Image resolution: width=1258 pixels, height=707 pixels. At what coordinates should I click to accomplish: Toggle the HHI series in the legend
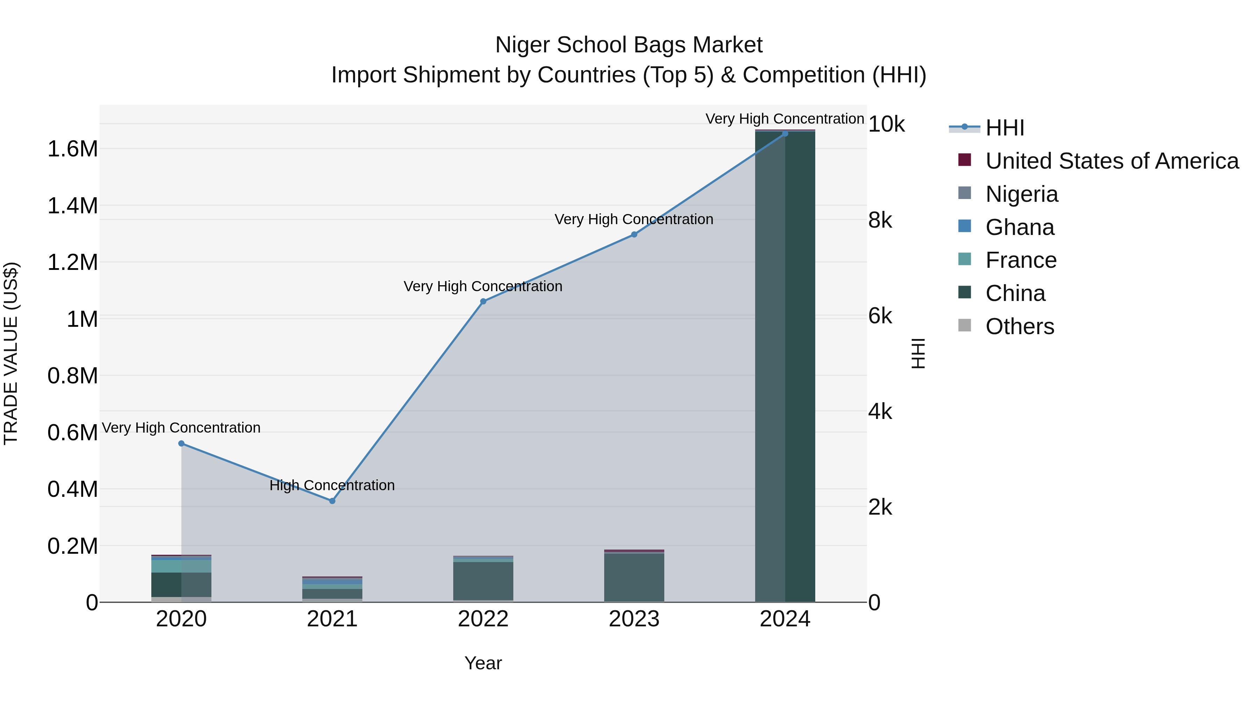tap(986, 128)
